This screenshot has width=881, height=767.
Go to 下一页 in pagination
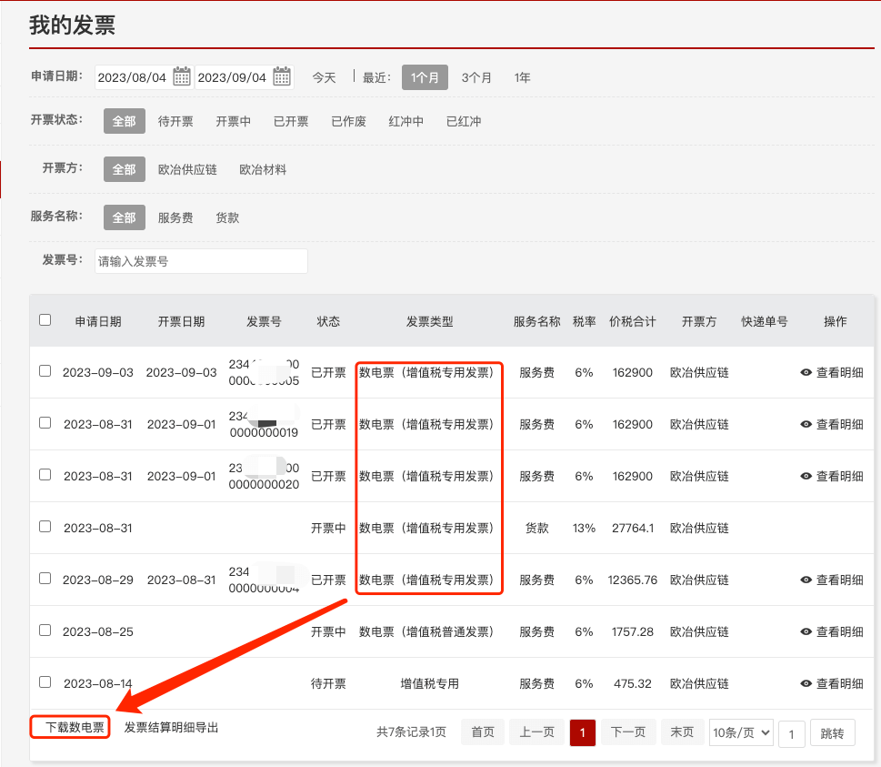[x=628, y=732]
